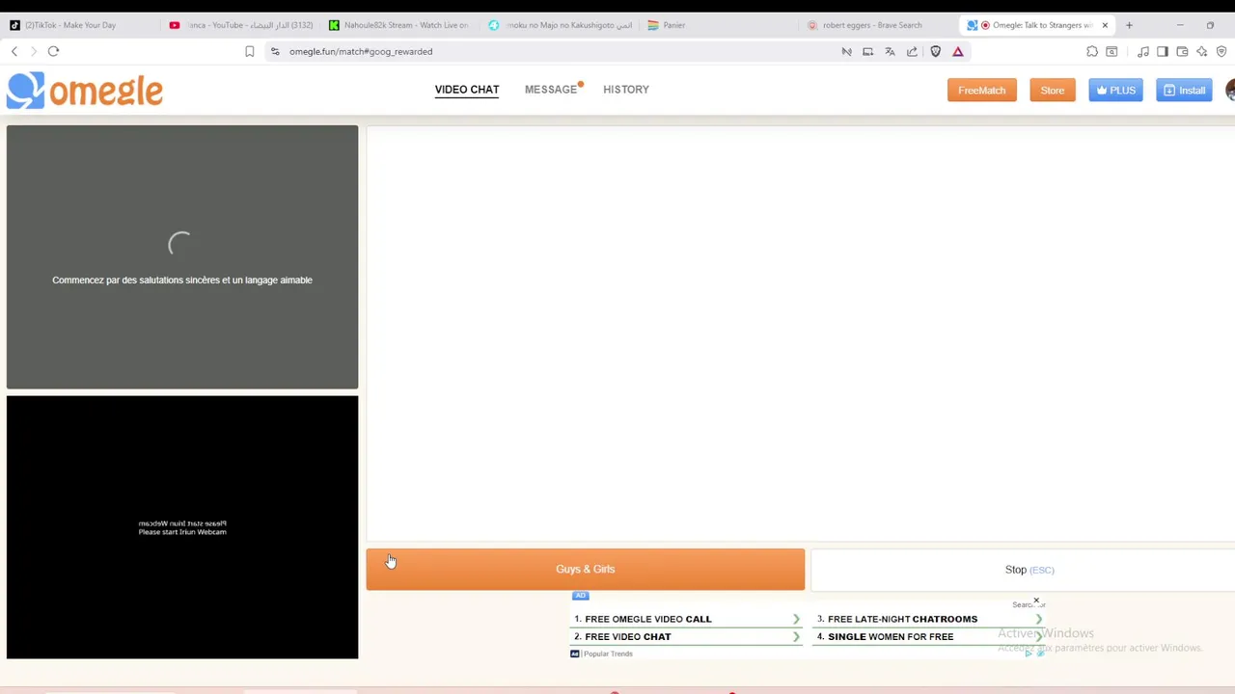Open the Free Omegle Video Call ad link

686,619
